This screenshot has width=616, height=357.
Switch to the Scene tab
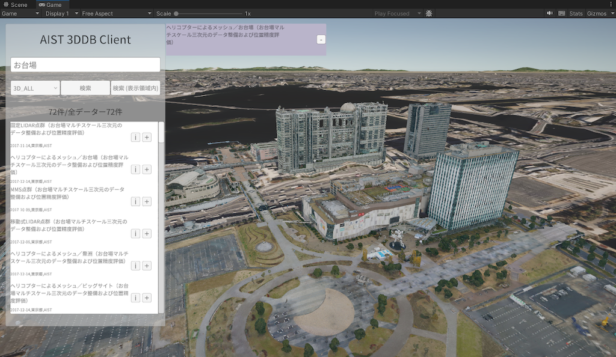pyautogui.click(x=16, y=5)
